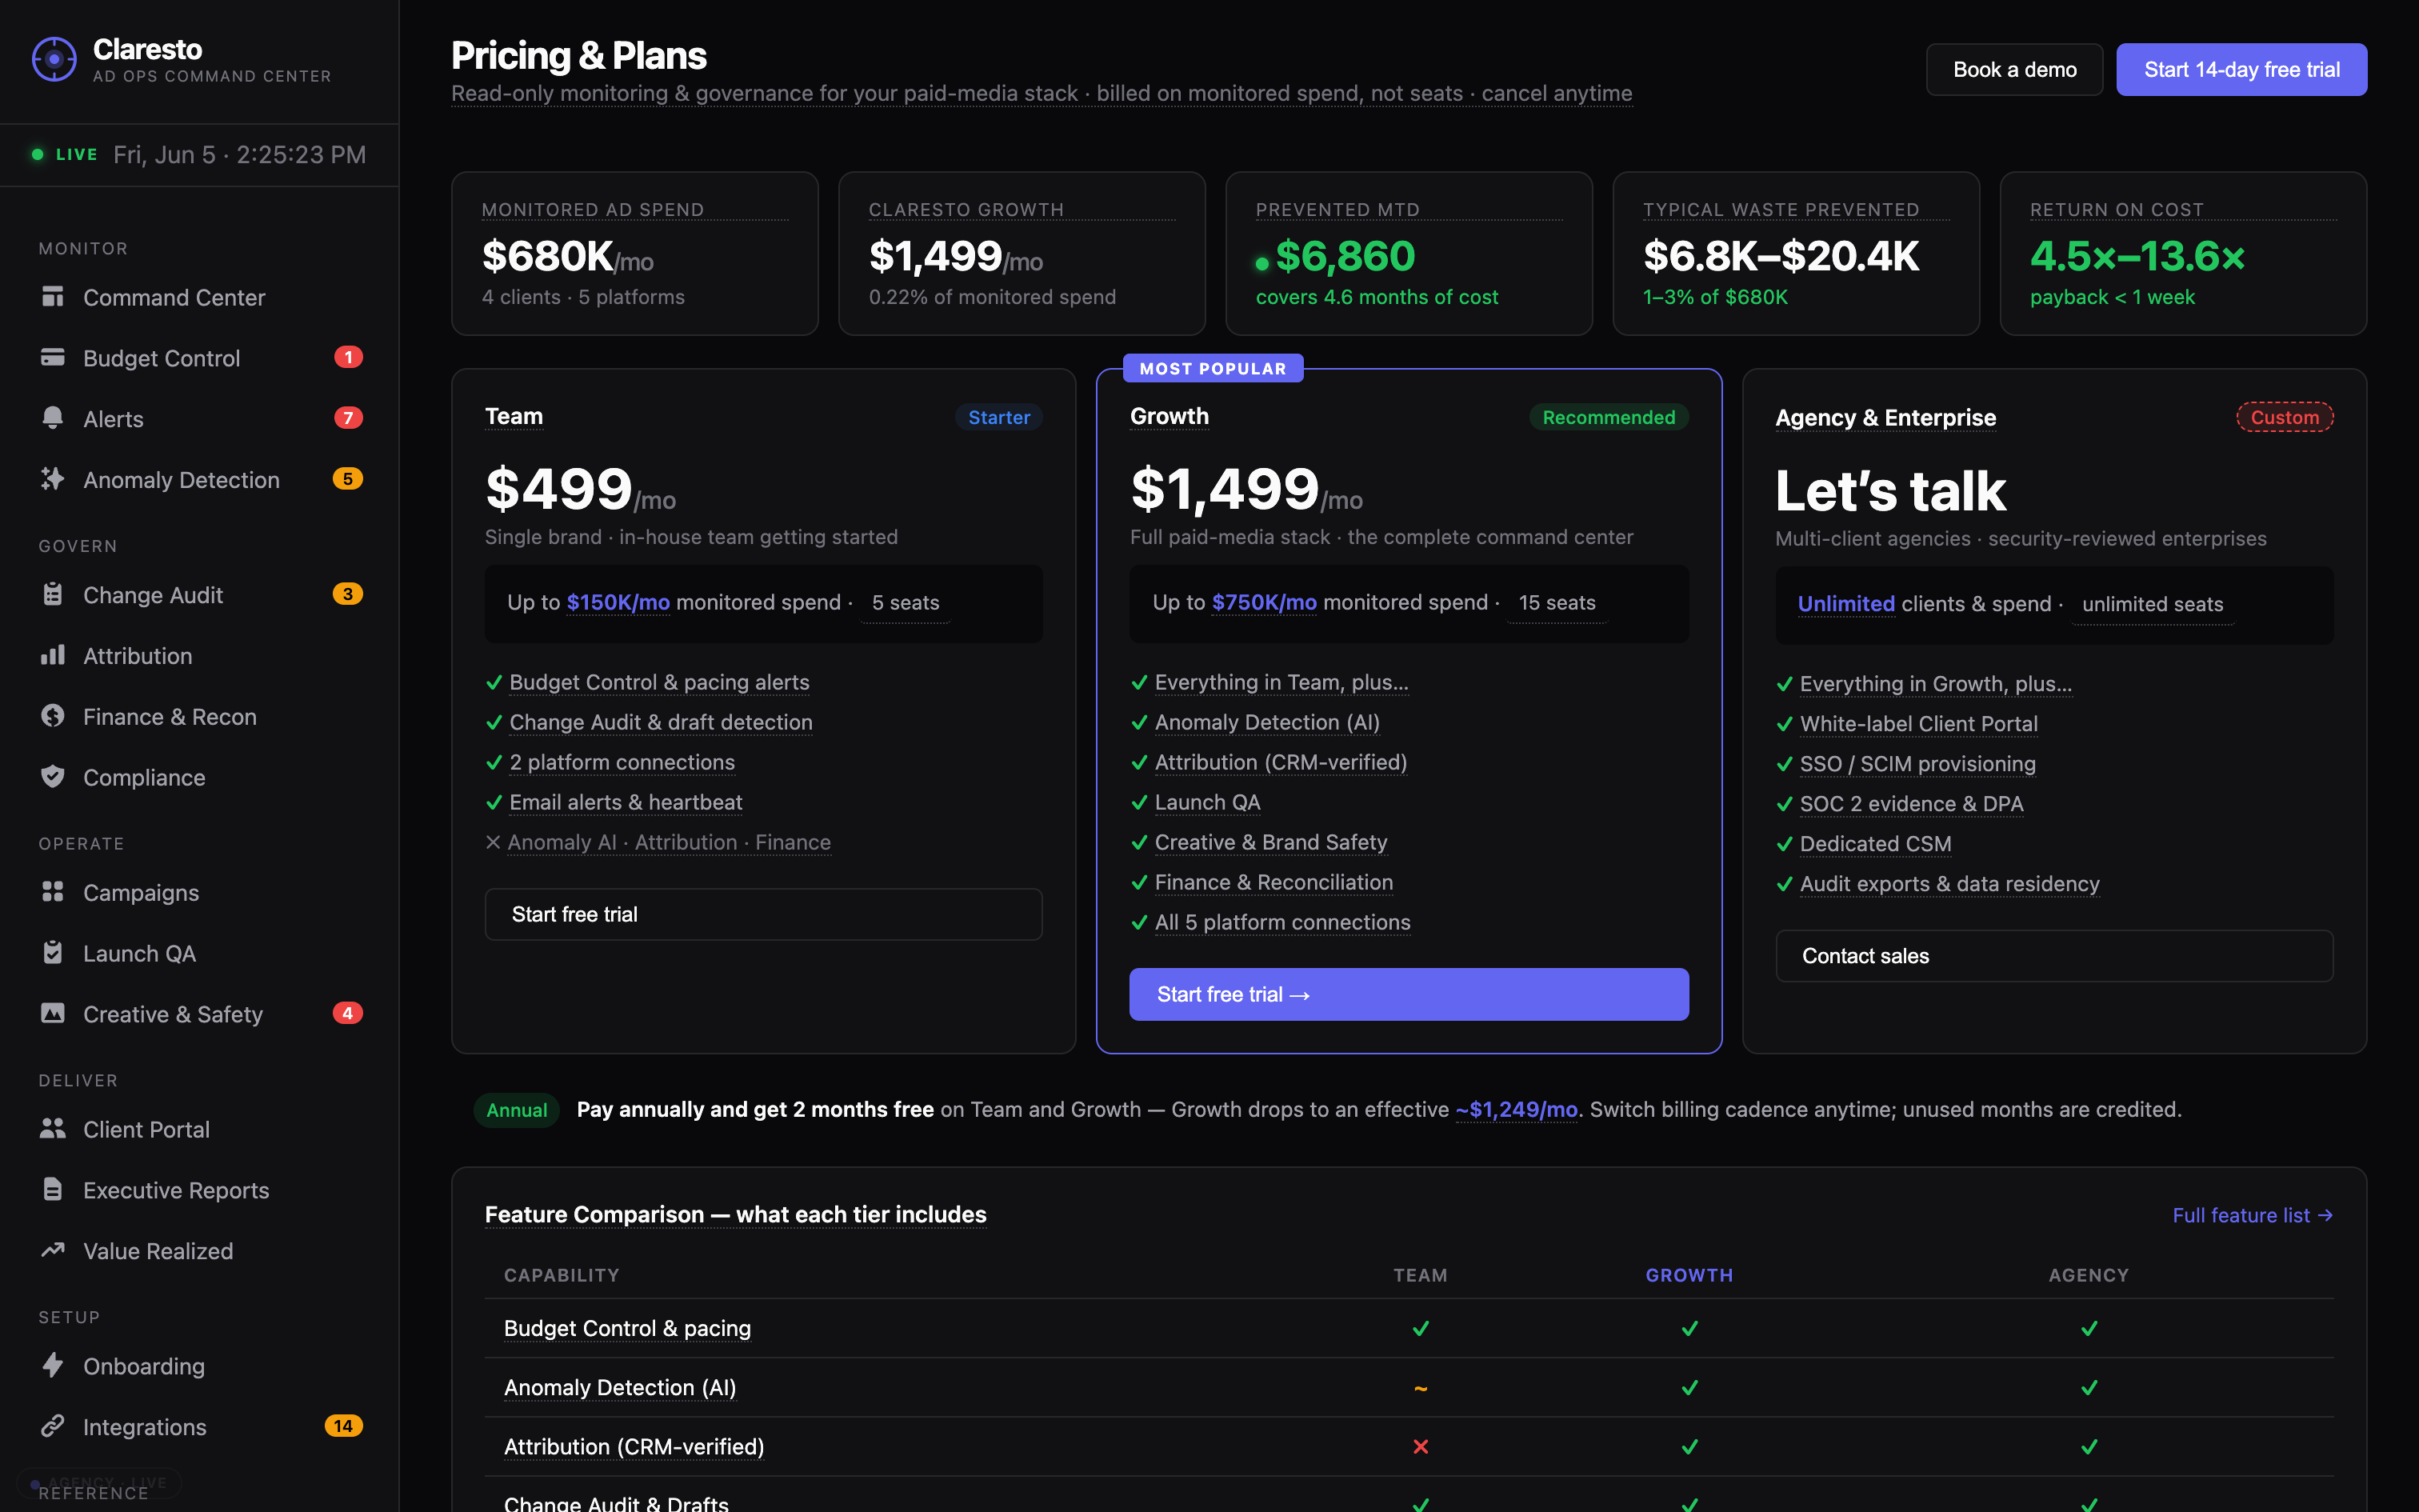Click 'Anomaly AI · Attribution · Finance' excluded item

point(669,842)
